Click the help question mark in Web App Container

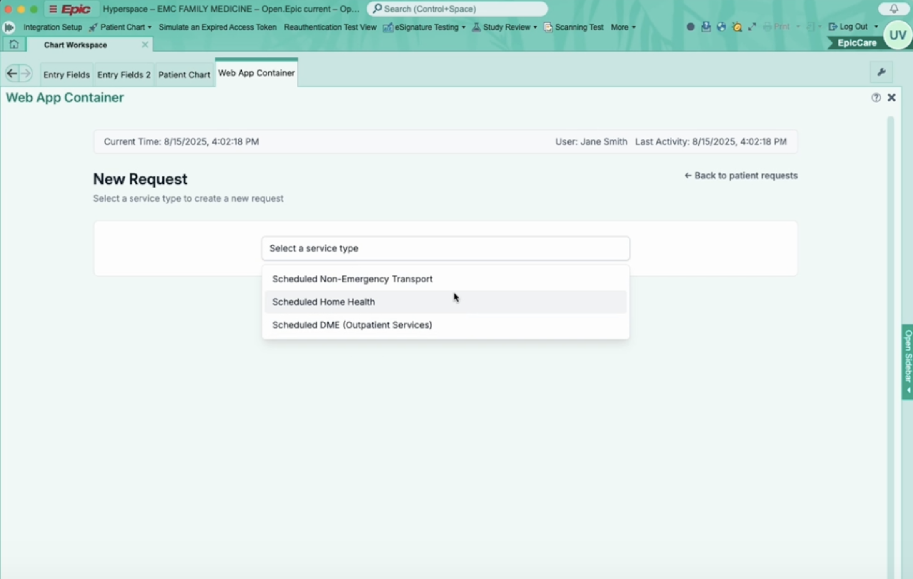point(876,97)
